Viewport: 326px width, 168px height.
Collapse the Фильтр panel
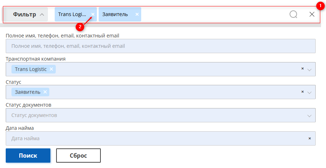click(29, 15)
